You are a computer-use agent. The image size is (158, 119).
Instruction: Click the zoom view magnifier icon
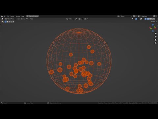pos(155,33)
